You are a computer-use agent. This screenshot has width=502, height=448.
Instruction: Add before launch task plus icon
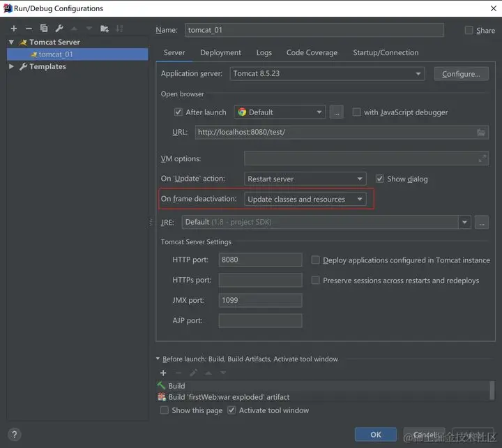[x=163, y=373]
